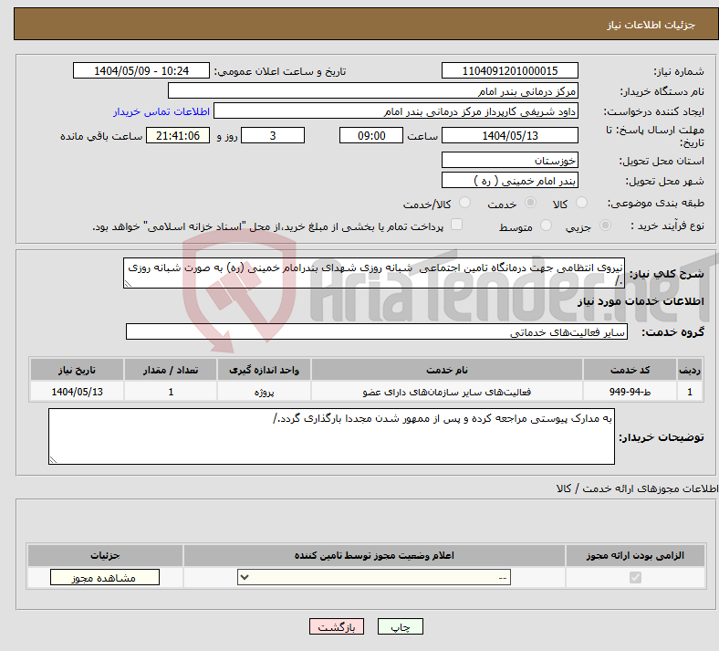Image resolution: width=719 pixels, height=651 pixels.
Task: Click the remaining time field 21:41:06
Action: pyautogui.click(x=178, y=135)
